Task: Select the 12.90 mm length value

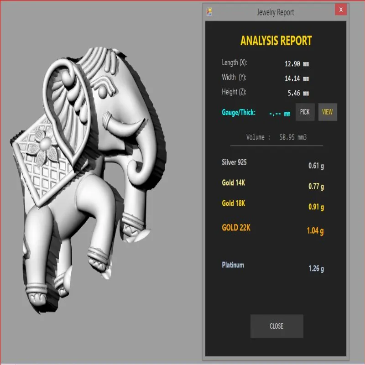Action: [x=297, y=64]
